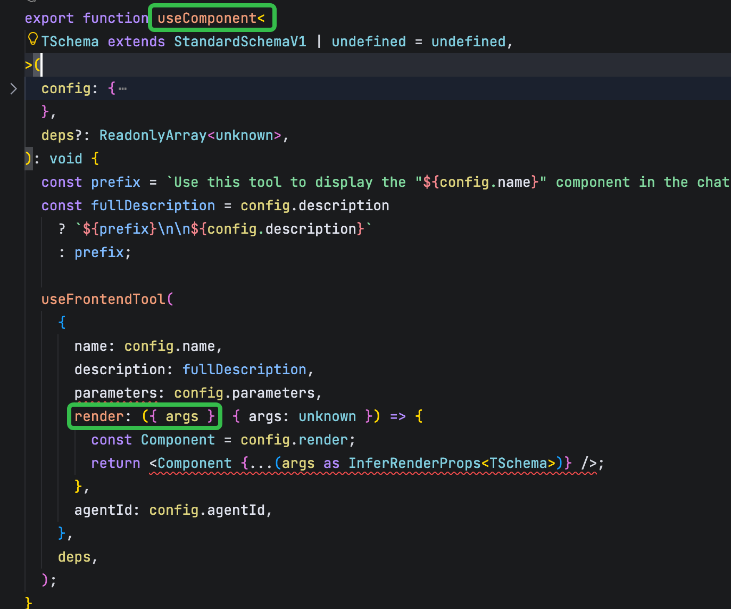Click the 'deps?' parameter name
Viewport: 731px width, 609px height.
(x=62, y=135)
